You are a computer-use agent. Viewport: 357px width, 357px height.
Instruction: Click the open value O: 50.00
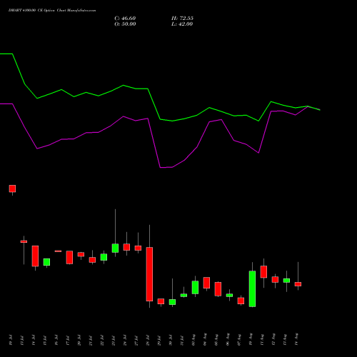[125, 24]
